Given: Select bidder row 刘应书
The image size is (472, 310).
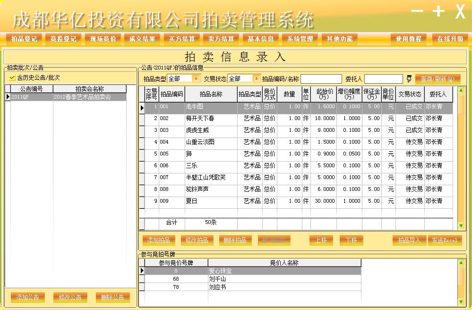Looking at the screenshot, I should point(253,287).
